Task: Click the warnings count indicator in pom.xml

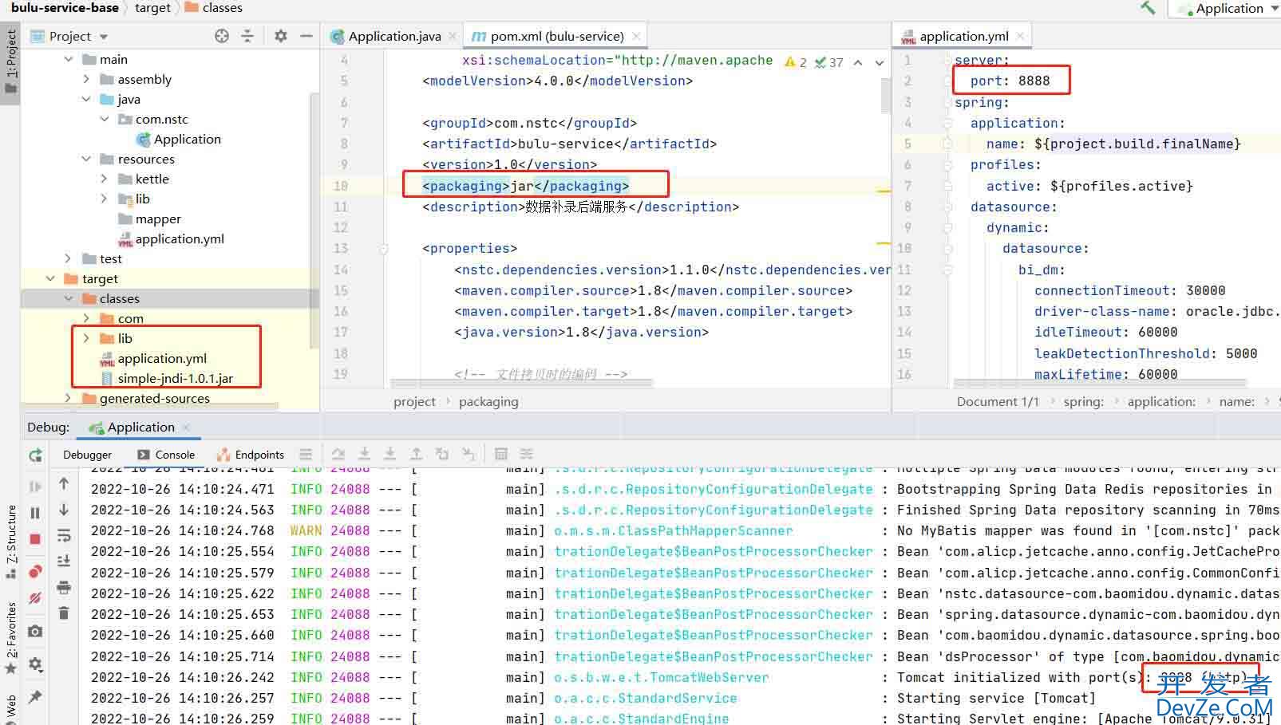Action: pos(797,62)
